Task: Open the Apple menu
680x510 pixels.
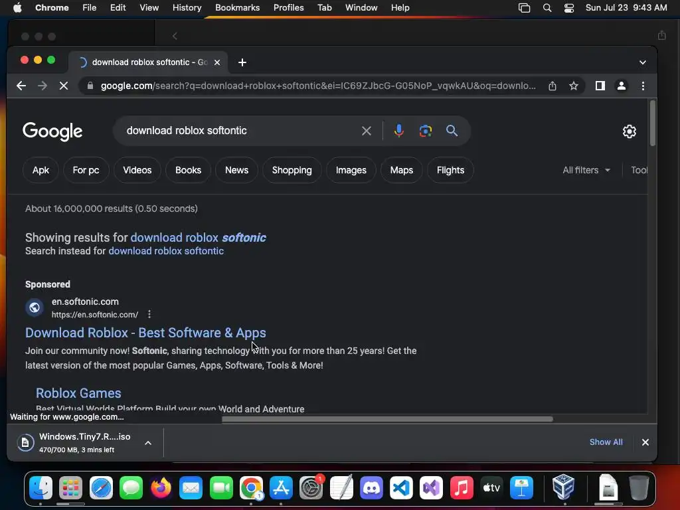Action: [17, 7]
